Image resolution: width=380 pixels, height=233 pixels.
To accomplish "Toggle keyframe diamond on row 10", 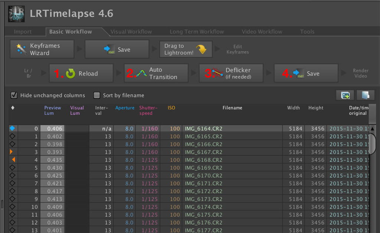I will (12, 207).
